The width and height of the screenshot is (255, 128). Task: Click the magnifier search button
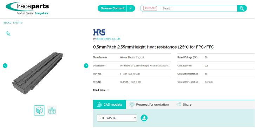pyautogui.click(x=242, y=8)
